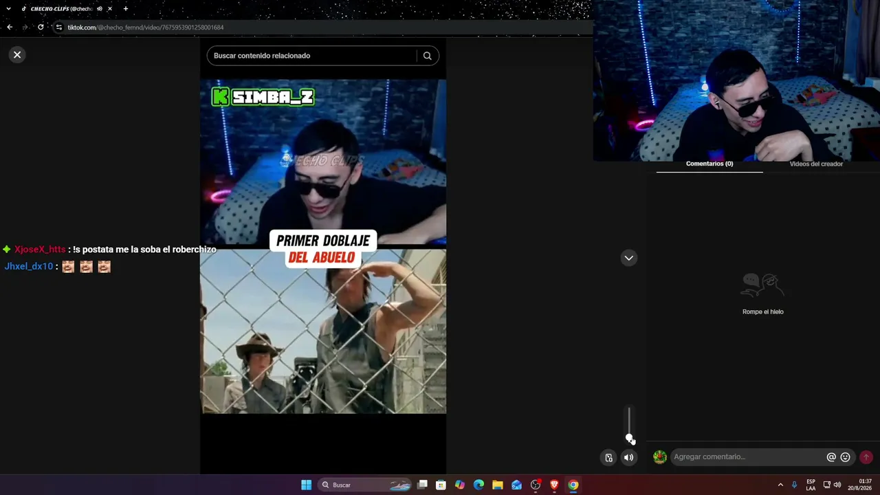The image size is (880, 495).
Task: Post the comment with the red arrow button
Action: 866,457
